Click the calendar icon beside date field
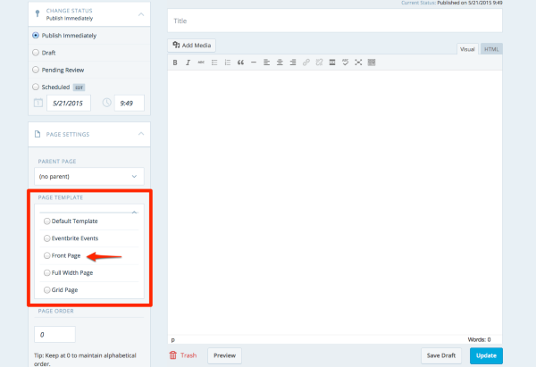This screenshot has width=536, height=367. 38,103
